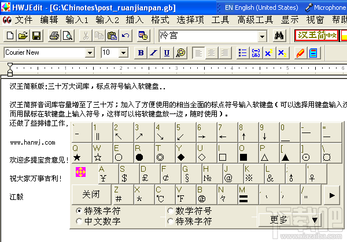347x242 pixels.
Task: Open the 输入1 menu
Action: [x=77, y=20]
